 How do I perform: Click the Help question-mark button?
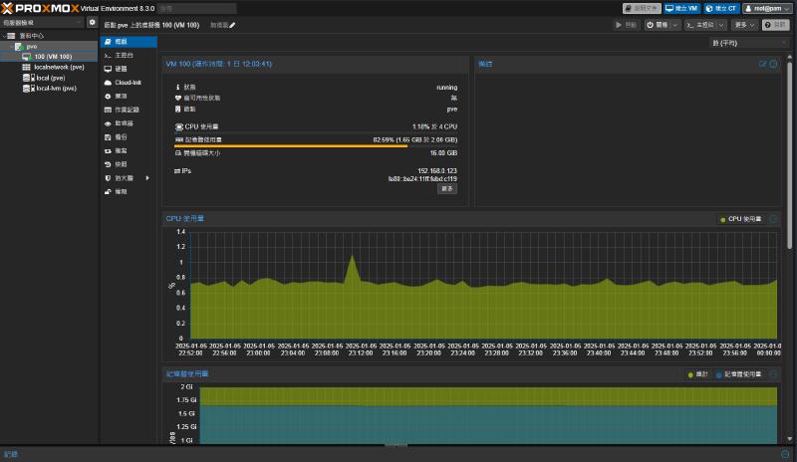tap(775, 25)
